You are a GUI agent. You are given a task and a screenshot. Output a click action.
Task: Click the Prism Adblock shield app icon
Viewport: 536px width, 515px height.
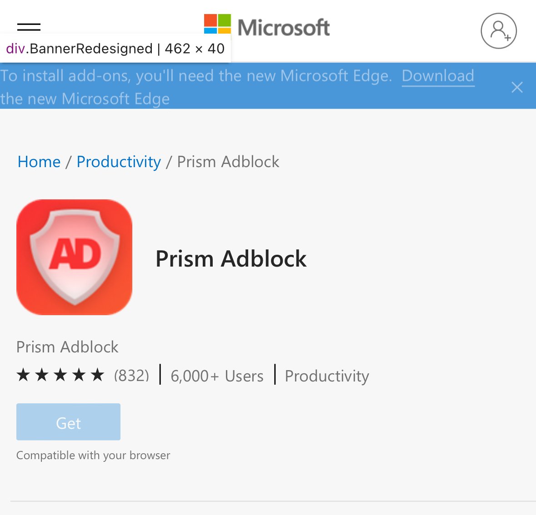click(74, 257)
